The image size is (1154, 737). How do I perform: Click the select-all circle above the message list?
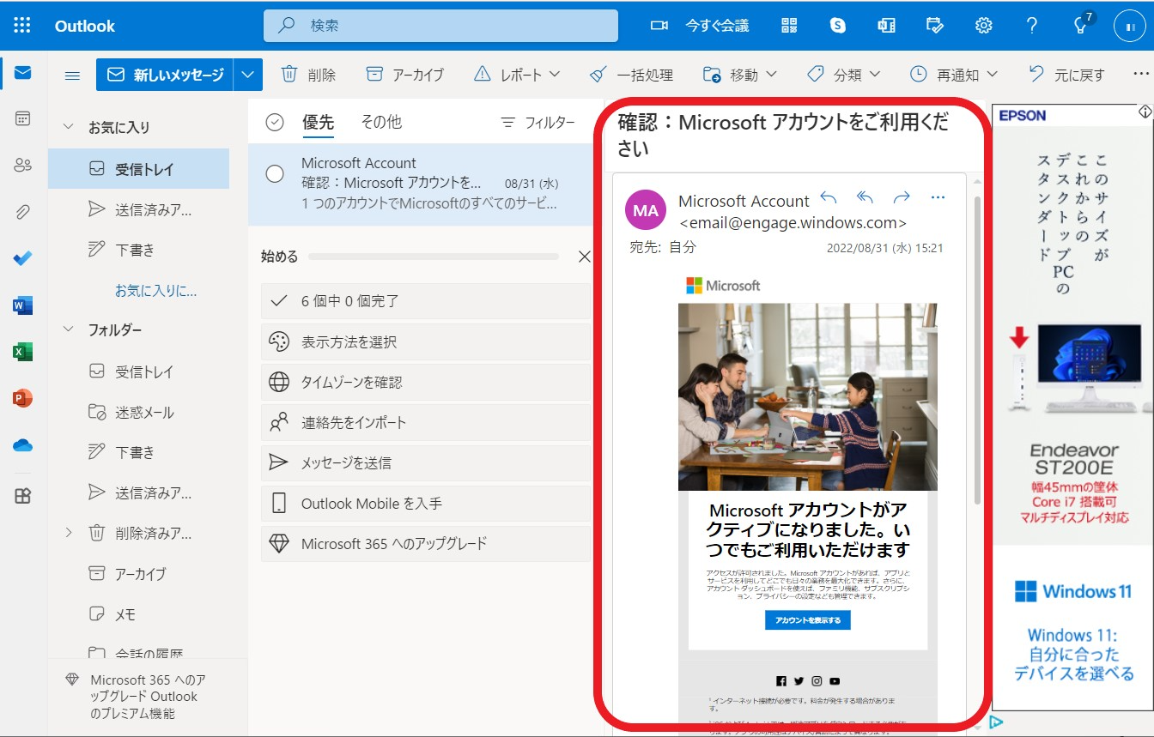point(276,122)
